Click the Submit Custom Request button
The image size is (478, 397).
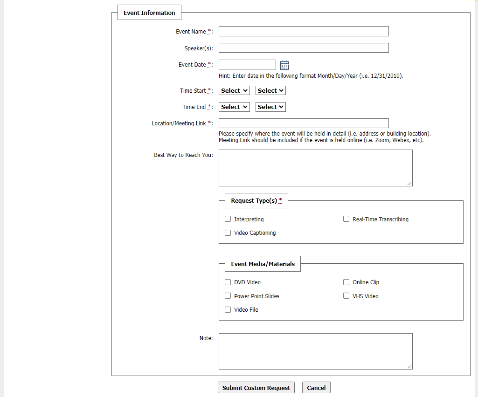click(256, 388)
